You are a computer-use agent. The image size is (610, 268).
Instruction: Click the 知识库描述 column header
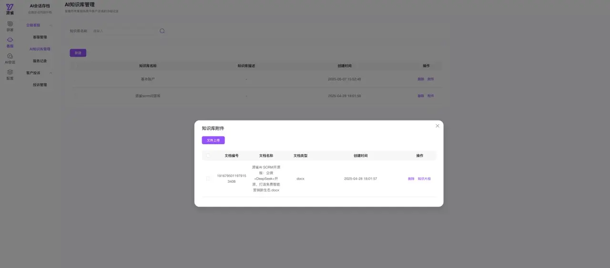(246, 66)
